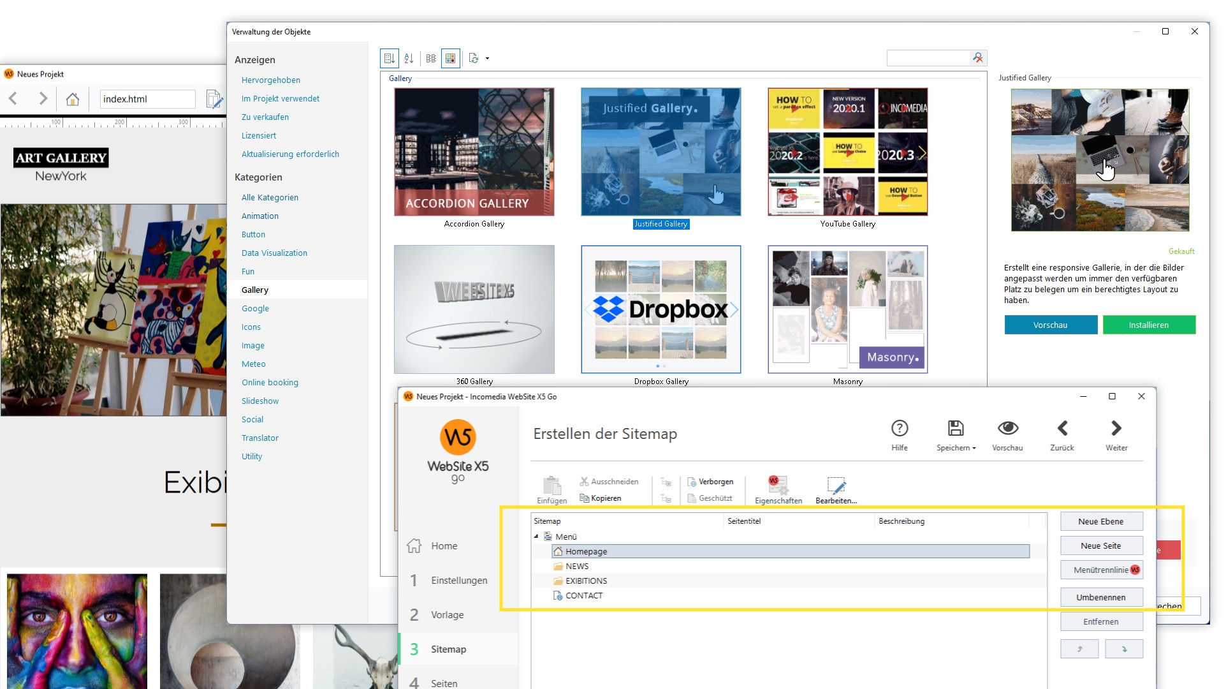Click the refresh objects list icon
Screen dimensions: 1226x689
coord(474,58)
